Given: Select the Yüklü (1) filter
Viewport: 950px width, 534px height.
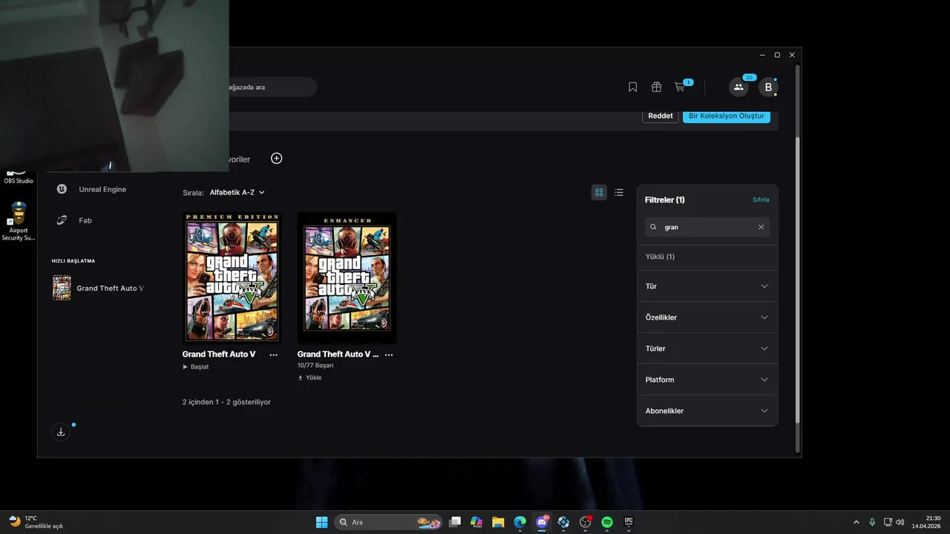Looking at the screenshot, I should [x=660, y=257].
